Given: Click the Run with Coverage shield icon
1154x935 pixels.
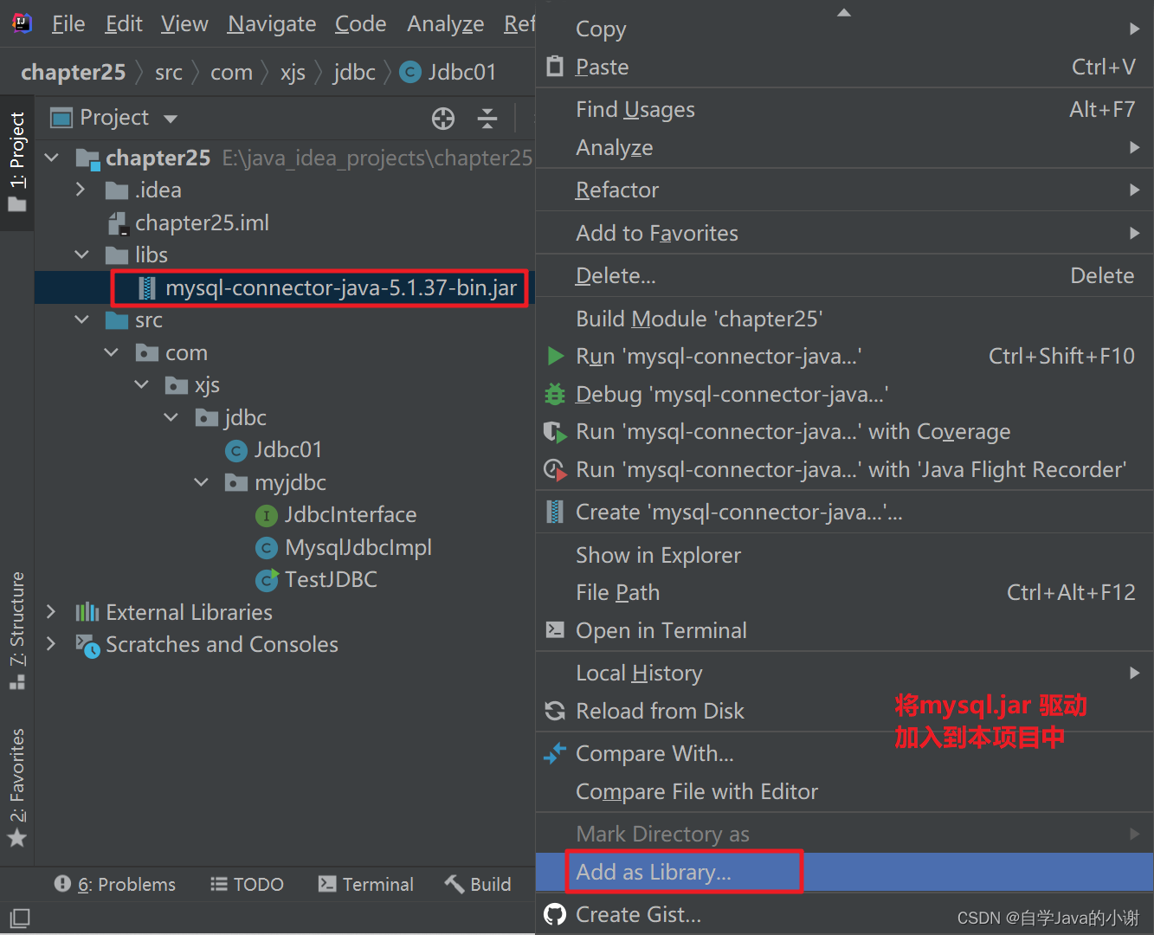Looking at the screenshot, I should pos(555,432).
